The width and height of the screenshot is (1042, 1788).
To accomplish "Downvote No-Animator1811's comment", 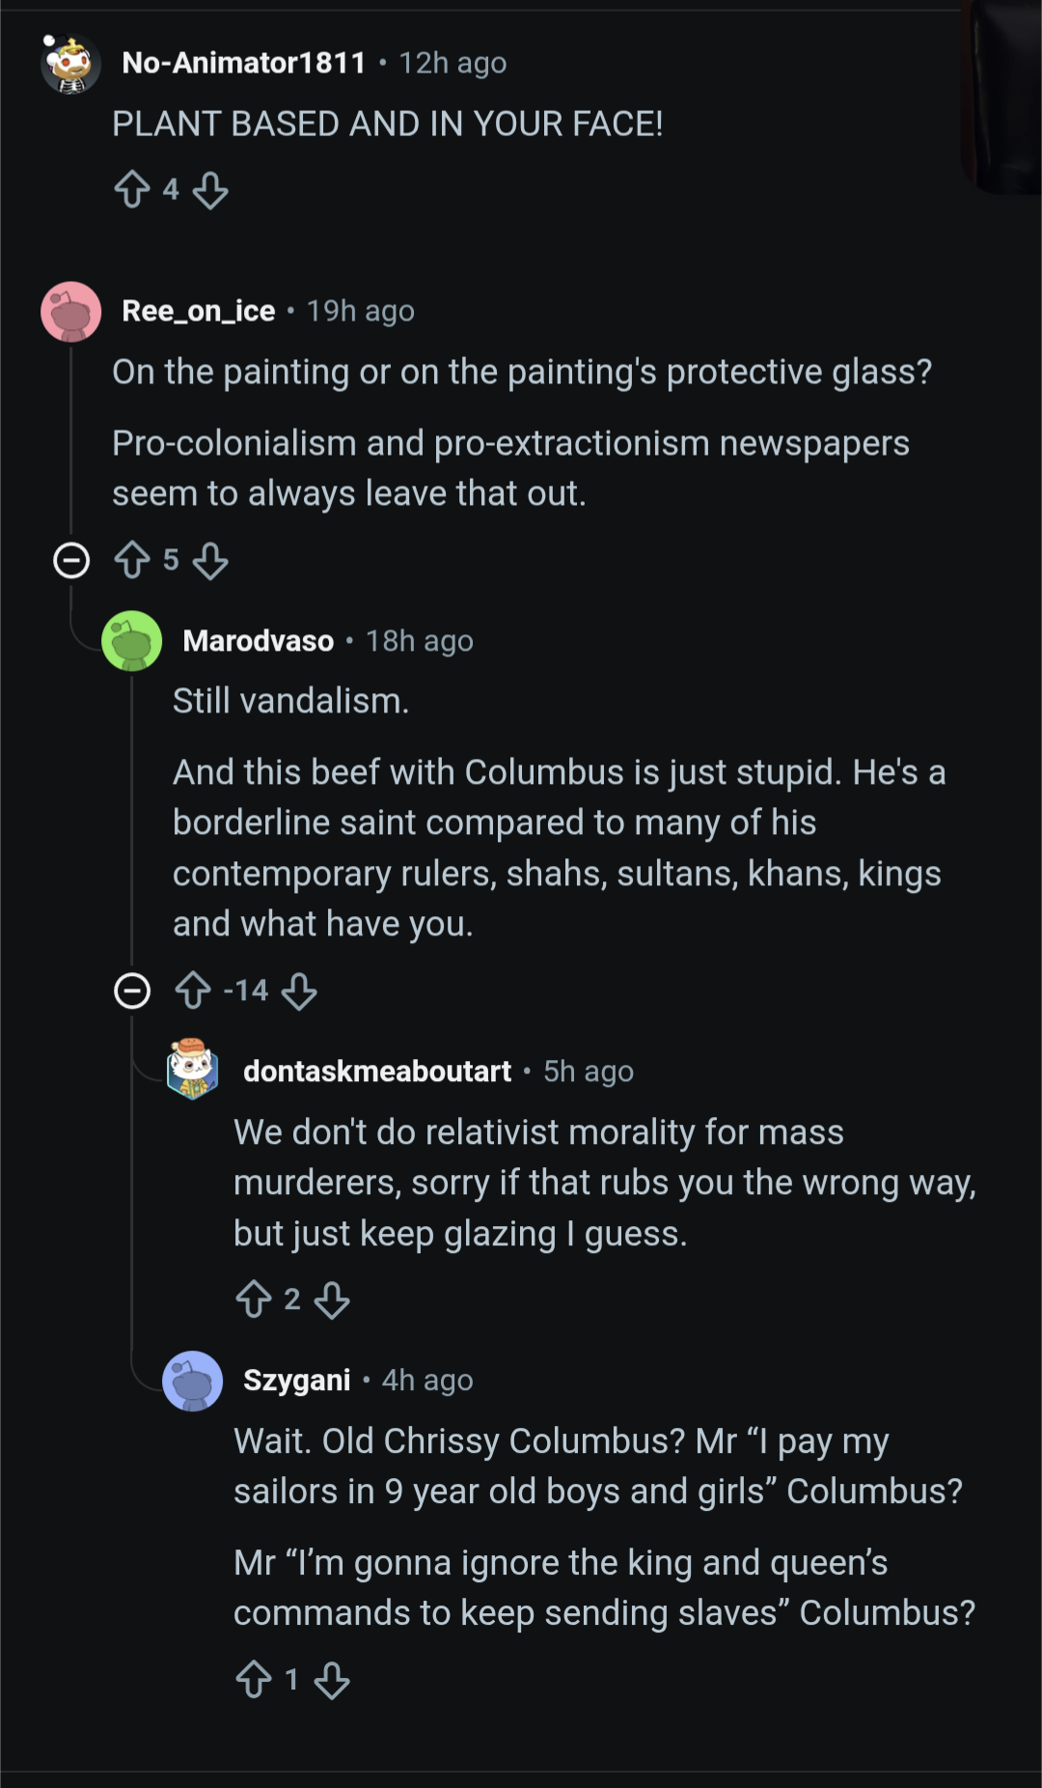I will [210, 190].
